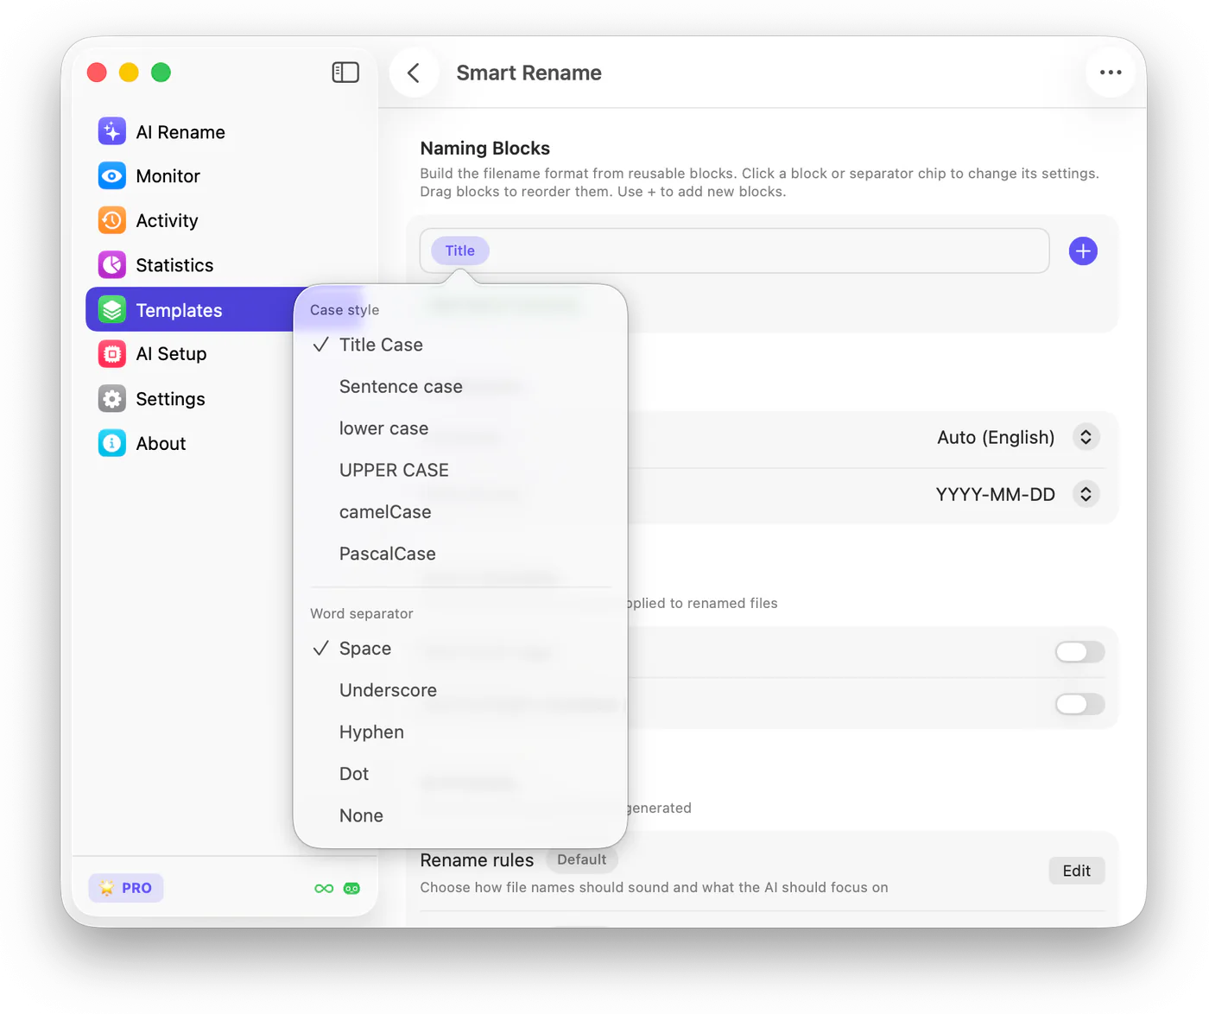Click the red close window button
Image resolution: width=1209 pixels, height=1014 pixels.
click(x=97, y=73)
